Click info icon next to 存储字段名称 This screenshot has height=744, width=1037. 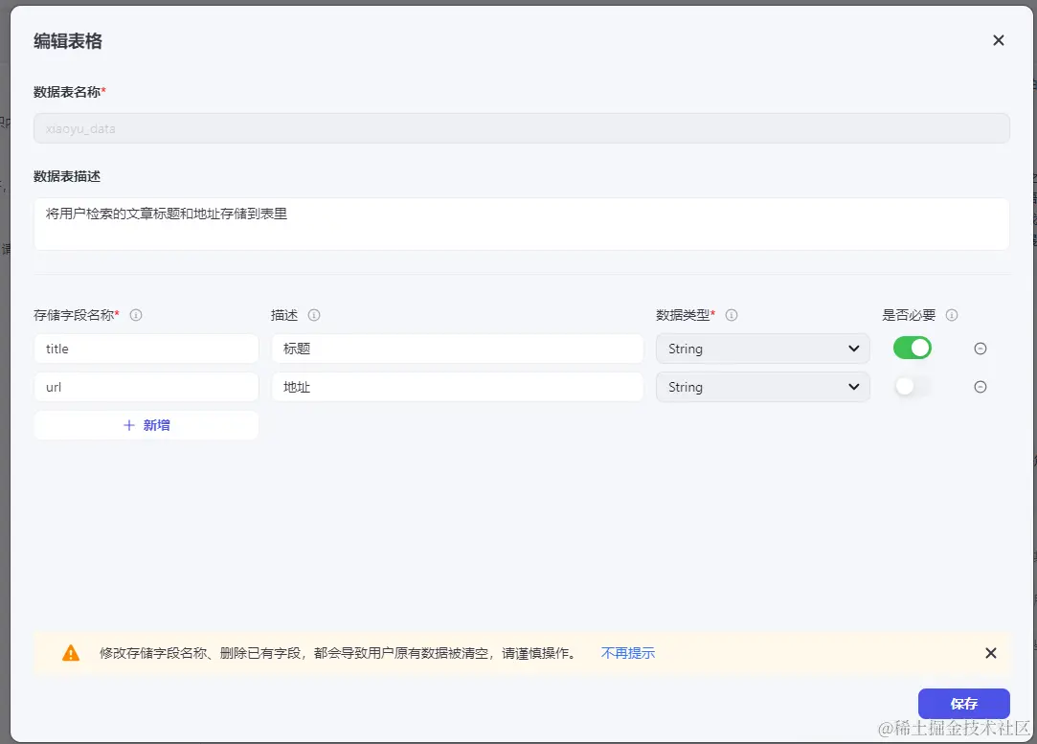[136, 315]
